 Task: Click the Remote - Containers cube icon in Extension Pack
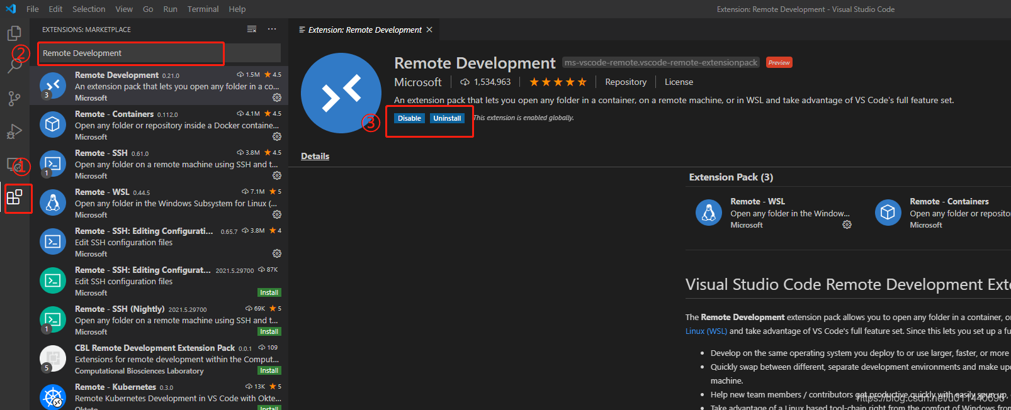(x=888, y=213)
